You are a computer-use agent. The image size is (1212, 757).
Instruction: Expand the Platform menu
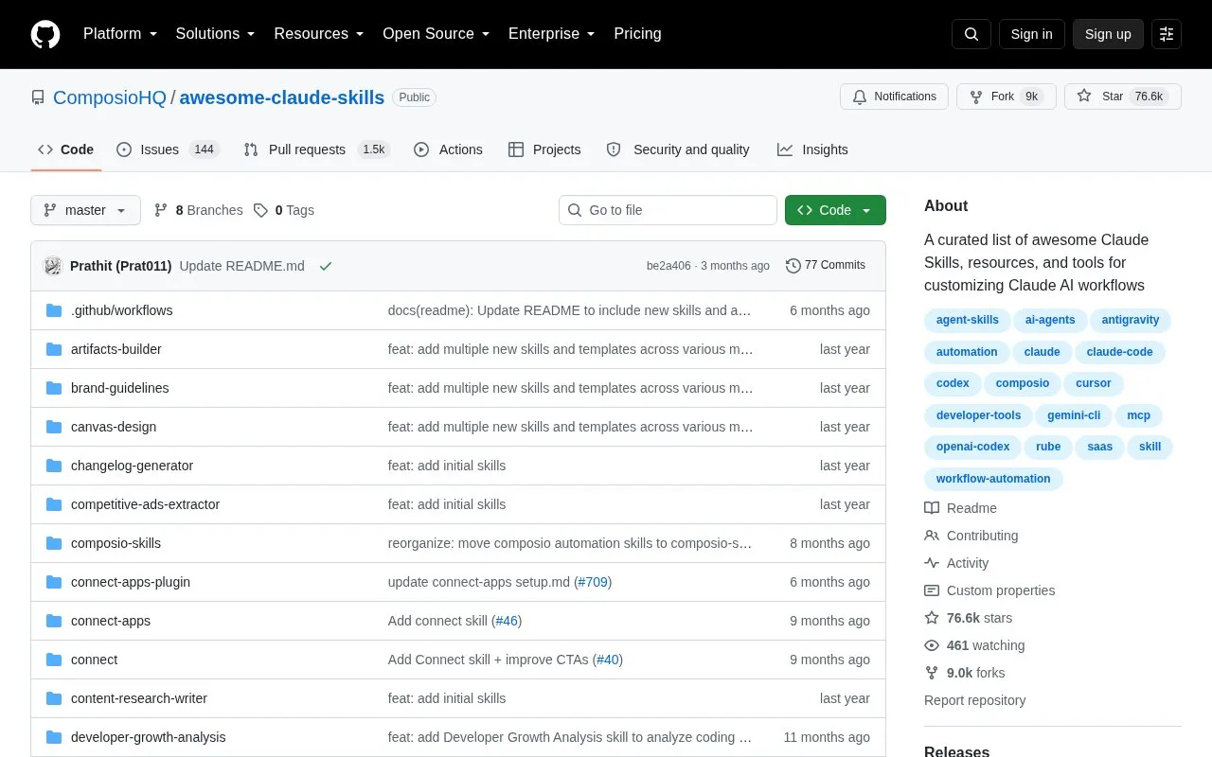coord(120,34)
